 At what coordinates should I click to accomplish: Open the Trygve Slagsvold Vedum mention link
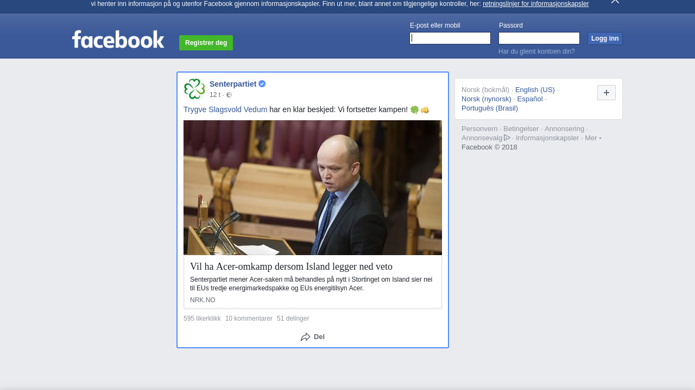(225, 109)
